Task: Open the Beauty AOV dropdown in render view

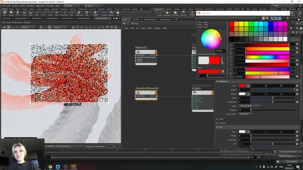Action: [x=29, y=27]
